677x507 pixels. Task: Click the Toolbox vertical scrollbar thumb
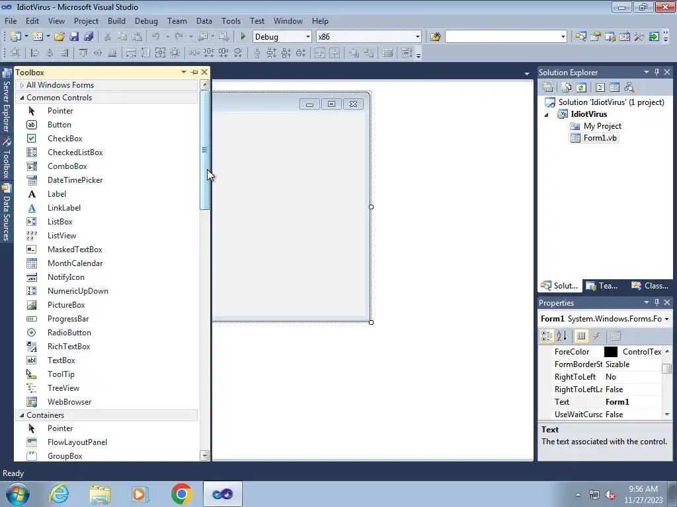coord(205,150)
